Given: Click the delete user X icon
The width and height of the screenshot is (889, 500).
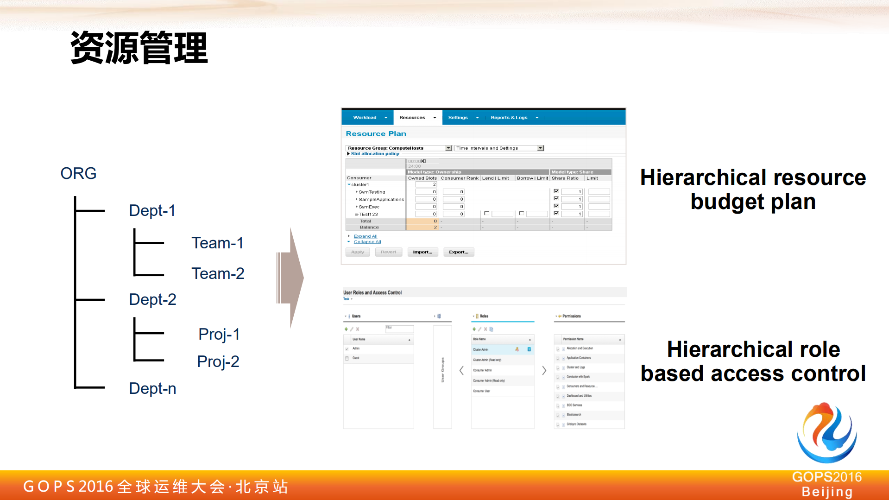Looking at the screenshot, I should tap(357, 329).
